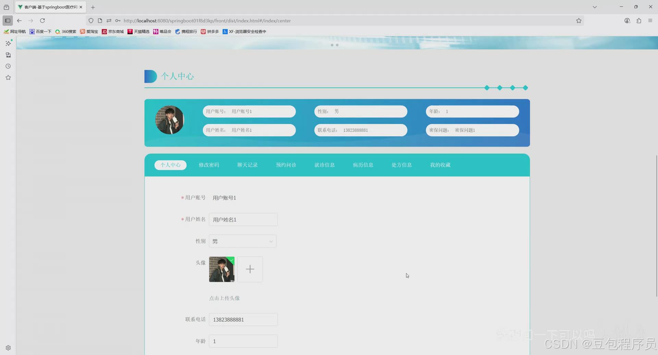Screen dimensions: 658x355
Task: Open the 天猫精选 bookmark
Action: click(x=138, y=32)
